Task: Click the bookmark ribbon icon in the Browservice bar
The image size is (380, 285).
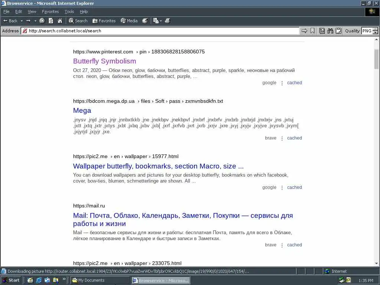Action: pyautogui.click(x=312, y=31)
